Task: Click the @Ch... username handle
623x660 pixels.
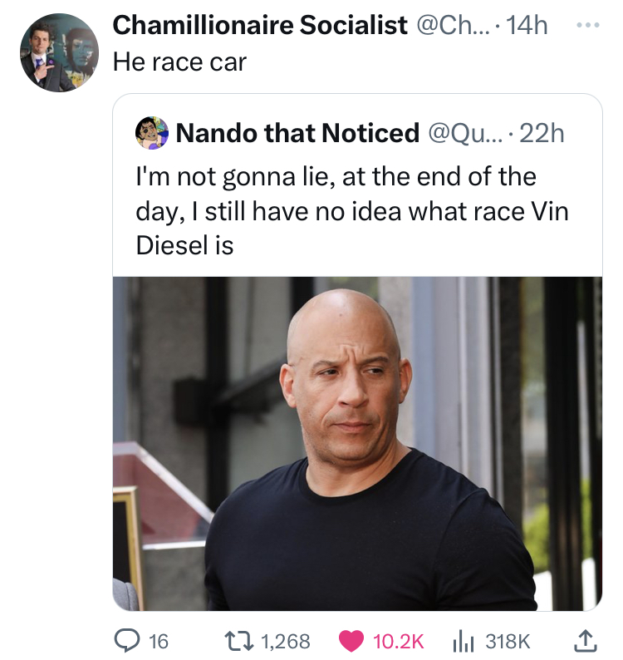Action: pyautogui.click(x=453, y=26)
